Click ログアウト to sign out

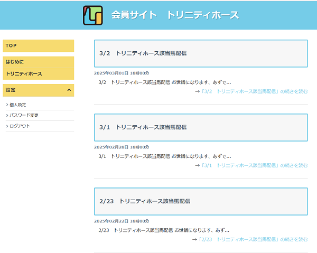point(20,126)
